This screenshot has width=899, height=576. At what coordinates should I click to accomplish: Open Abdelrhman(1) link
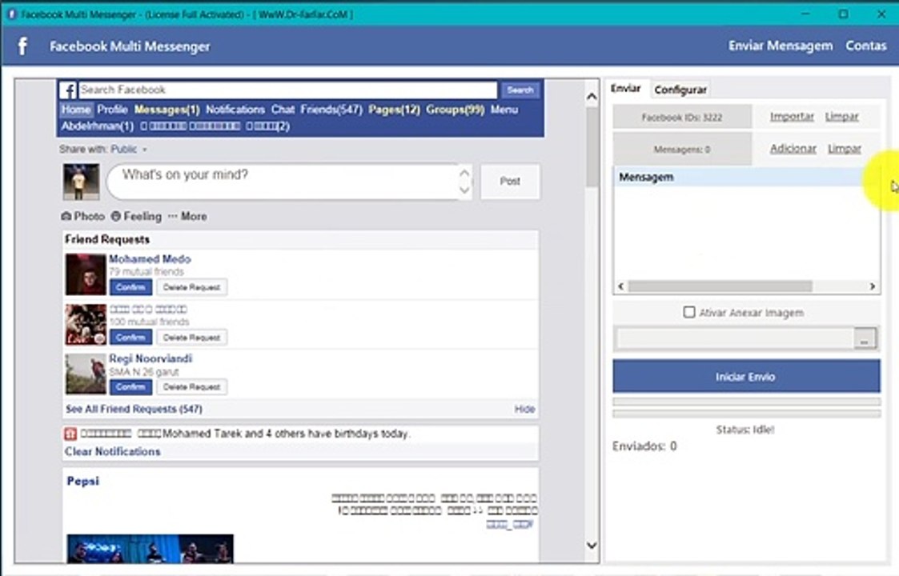point(98,126)
